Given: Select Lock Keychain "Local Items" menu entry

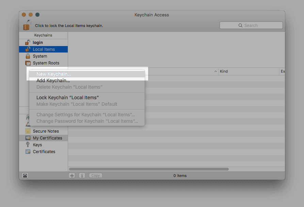Looking at the screenshot, I should [67, 98].
